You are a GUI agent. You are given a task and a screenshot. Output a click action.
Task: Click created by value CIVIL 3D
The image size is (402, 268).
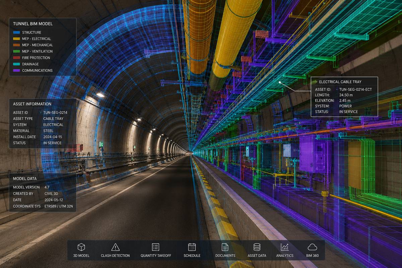(x=52, y=194)
